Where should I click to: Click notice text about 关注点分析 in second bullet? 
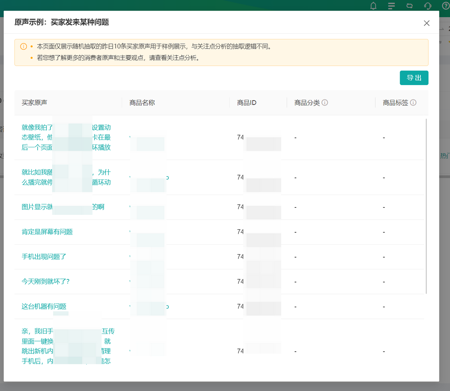point(118,58)
